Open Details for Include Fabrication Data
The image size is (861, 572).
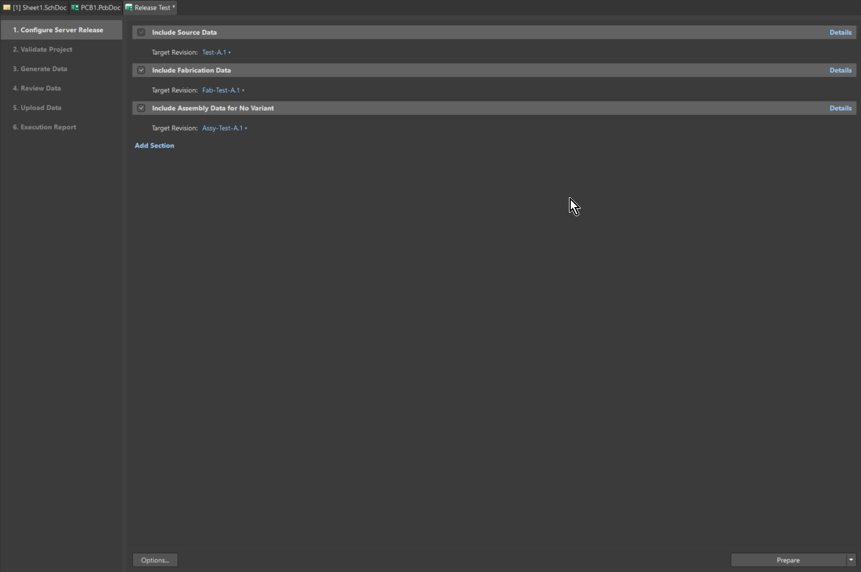click(x=840, y=70)
